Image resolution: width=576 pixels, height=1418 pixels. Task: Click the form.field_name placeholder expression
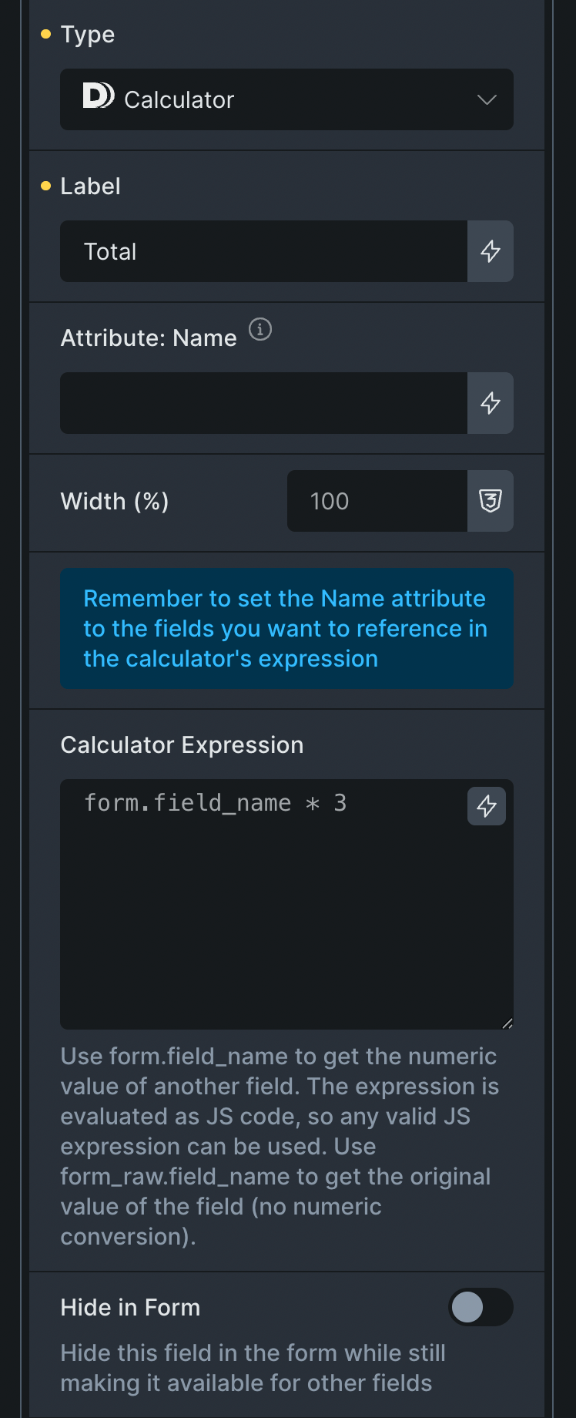tap(216, 802)
